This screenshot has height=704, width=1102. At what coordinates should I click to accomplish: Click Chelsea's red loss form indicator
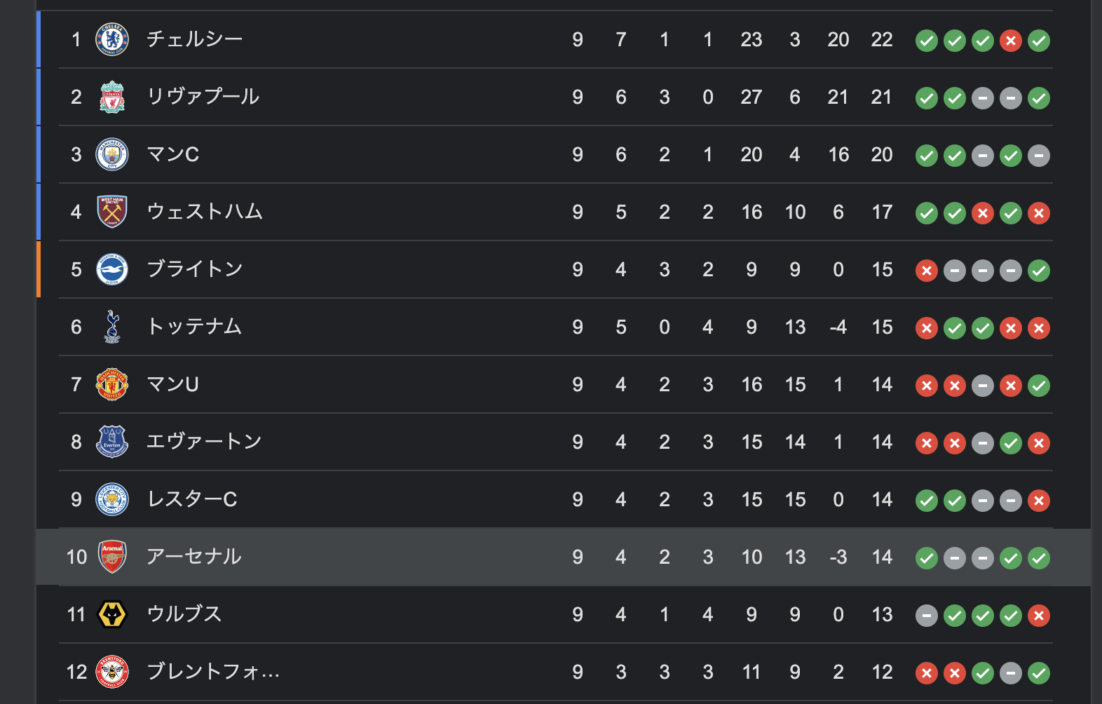[x=1011, y=41]
